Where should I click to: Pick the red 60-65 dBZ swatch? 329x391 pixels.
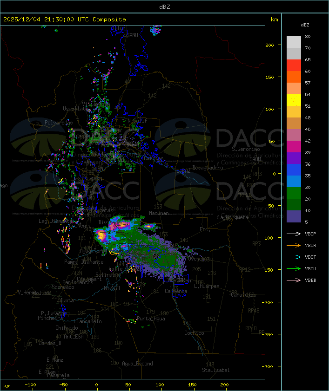294,65
